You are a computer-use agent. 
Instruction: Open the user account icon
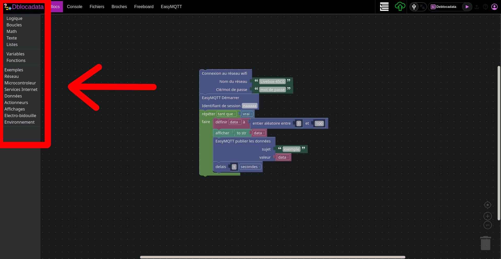tap(494, 7)
